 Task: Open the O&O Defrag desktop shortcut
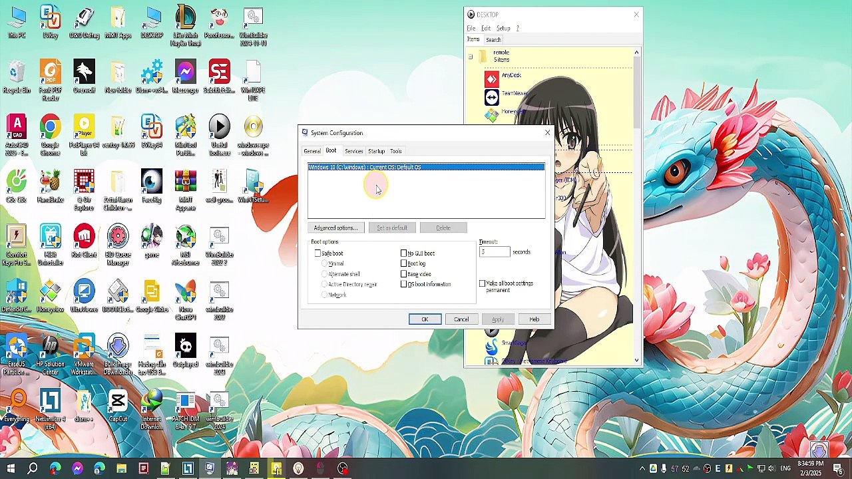pyautogui.click(x=84, y=22)
